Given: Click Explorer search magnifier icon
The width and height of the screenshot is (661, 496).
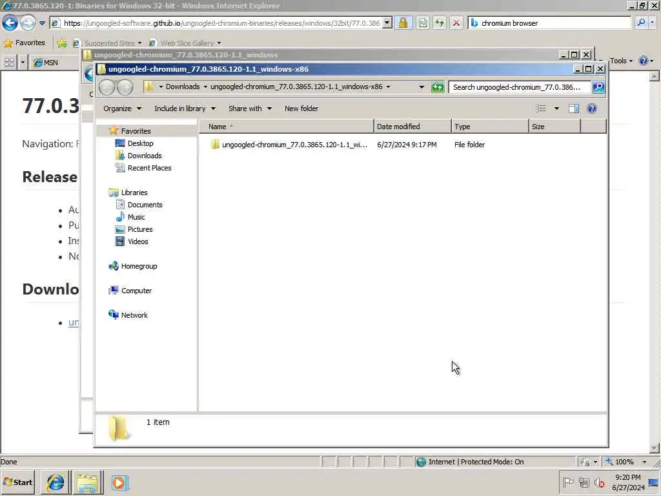Looking at the screenshot, I should (x=598, y=87).
